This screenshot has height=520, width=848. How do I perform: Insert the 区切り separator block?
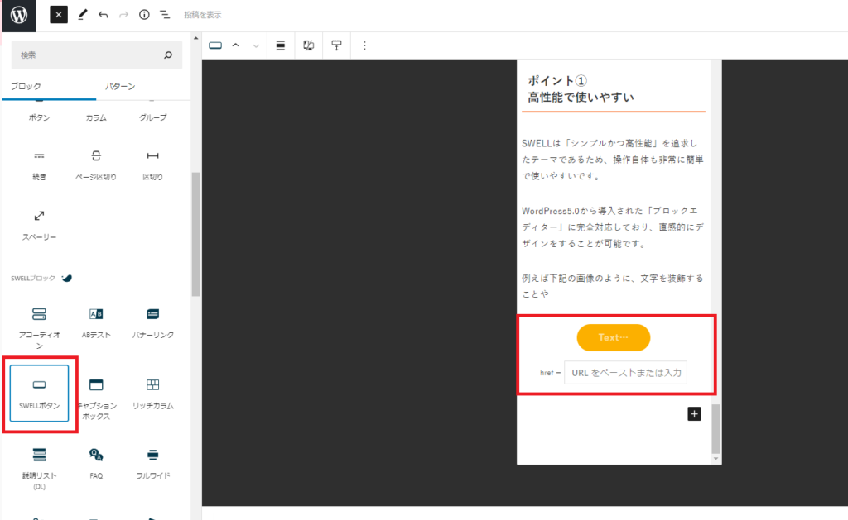point(152,165)
